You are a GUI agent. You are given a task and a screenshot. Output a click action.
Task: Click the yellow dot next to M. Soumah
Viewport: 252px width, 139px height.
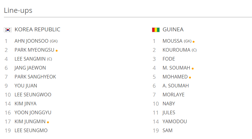(192, 68)
